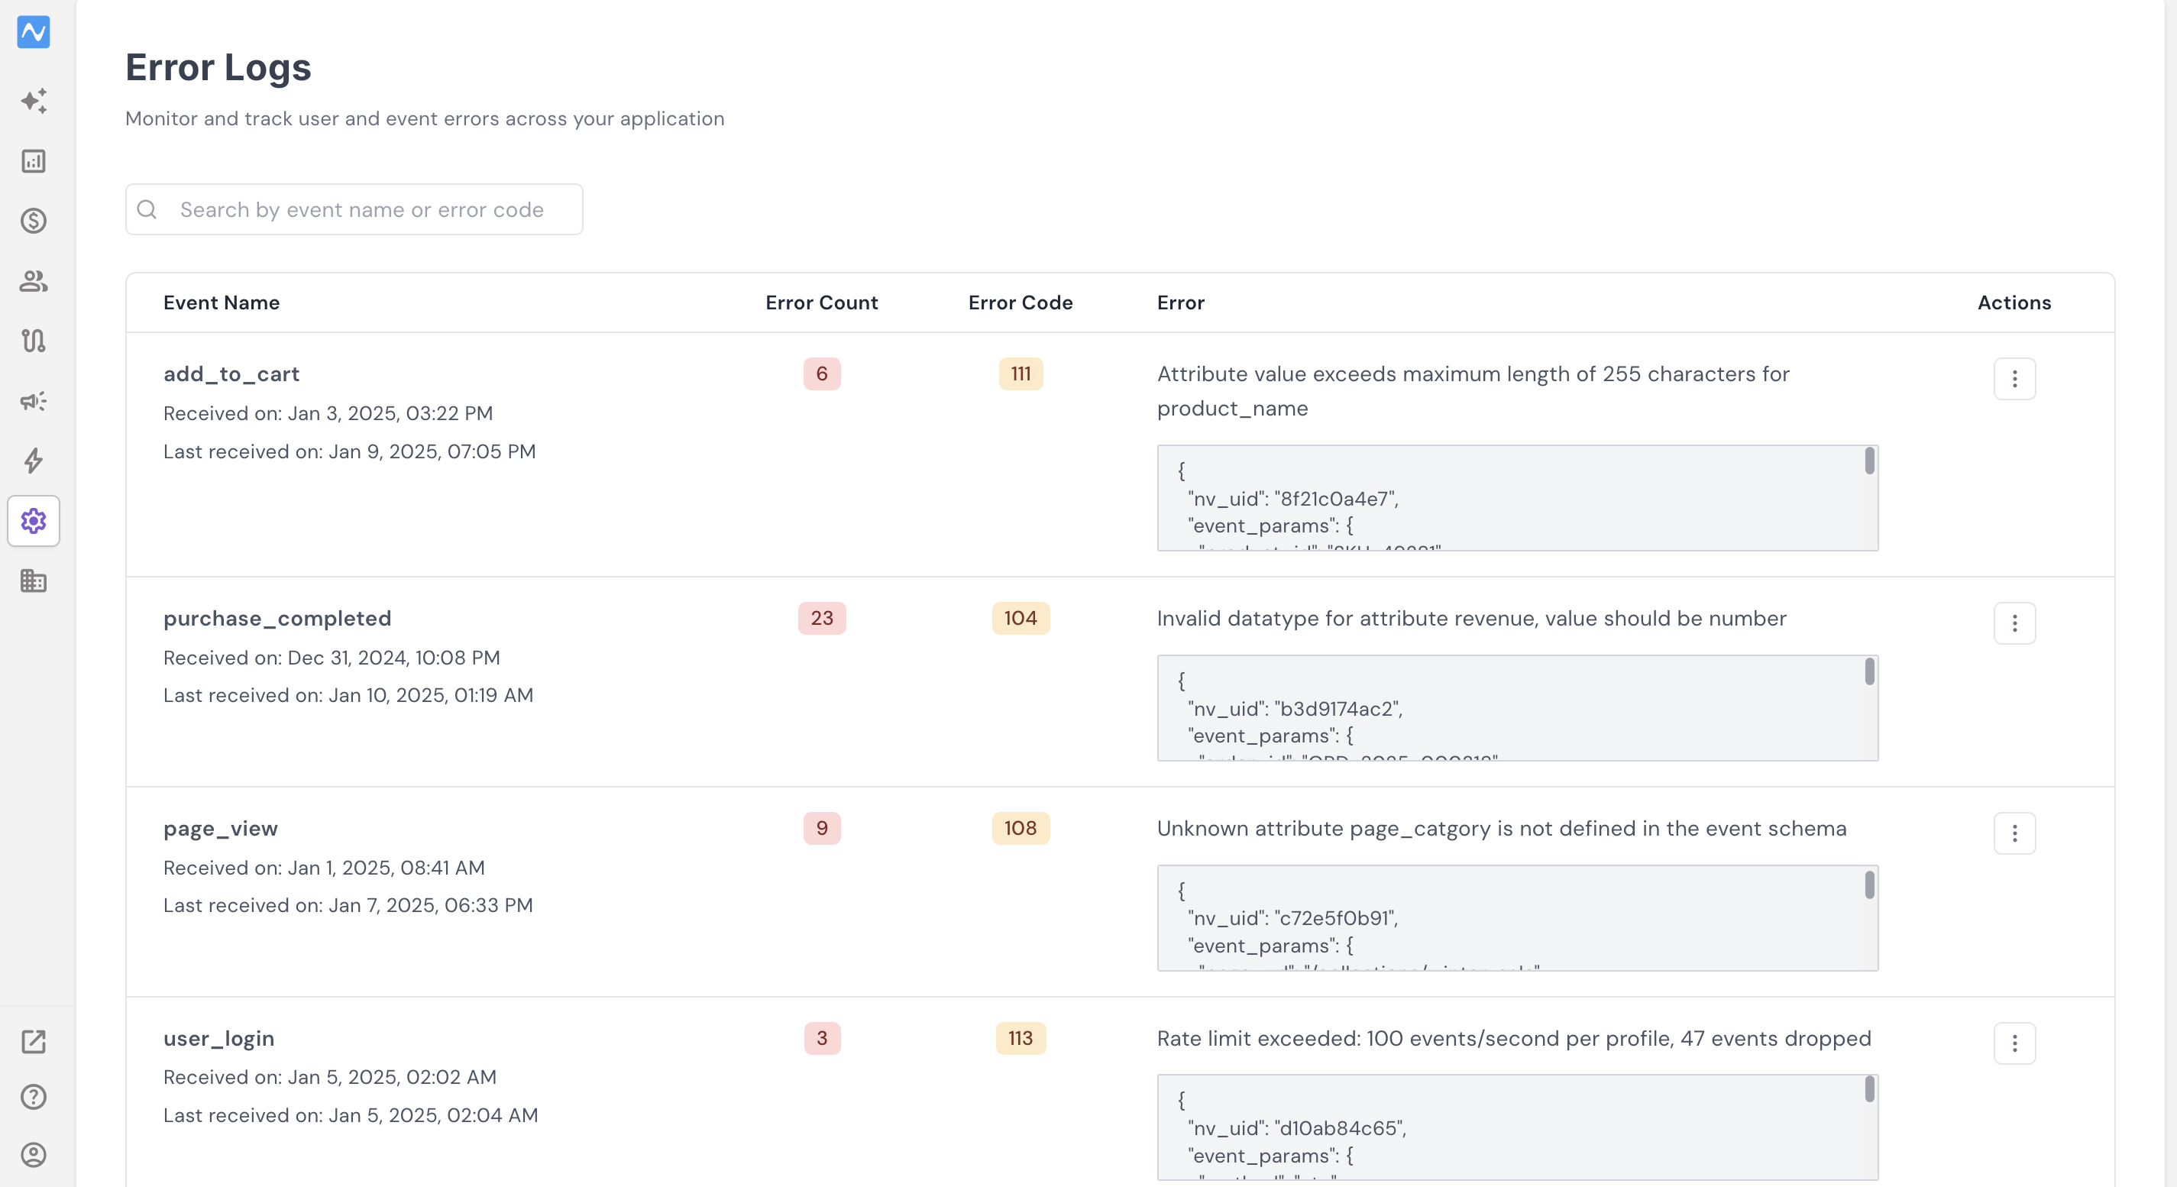Click error count badge 6
2177x1187 pixels.
[x=821, y=374]
